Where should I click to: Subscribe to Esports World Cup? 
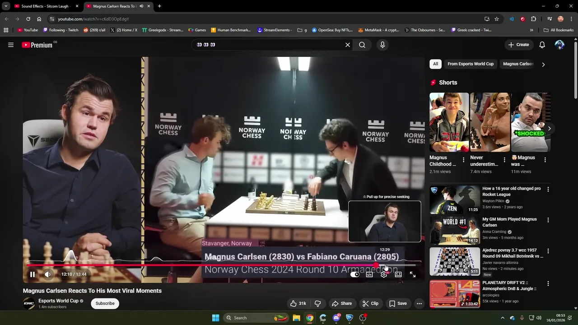click(x=105, y=303)
